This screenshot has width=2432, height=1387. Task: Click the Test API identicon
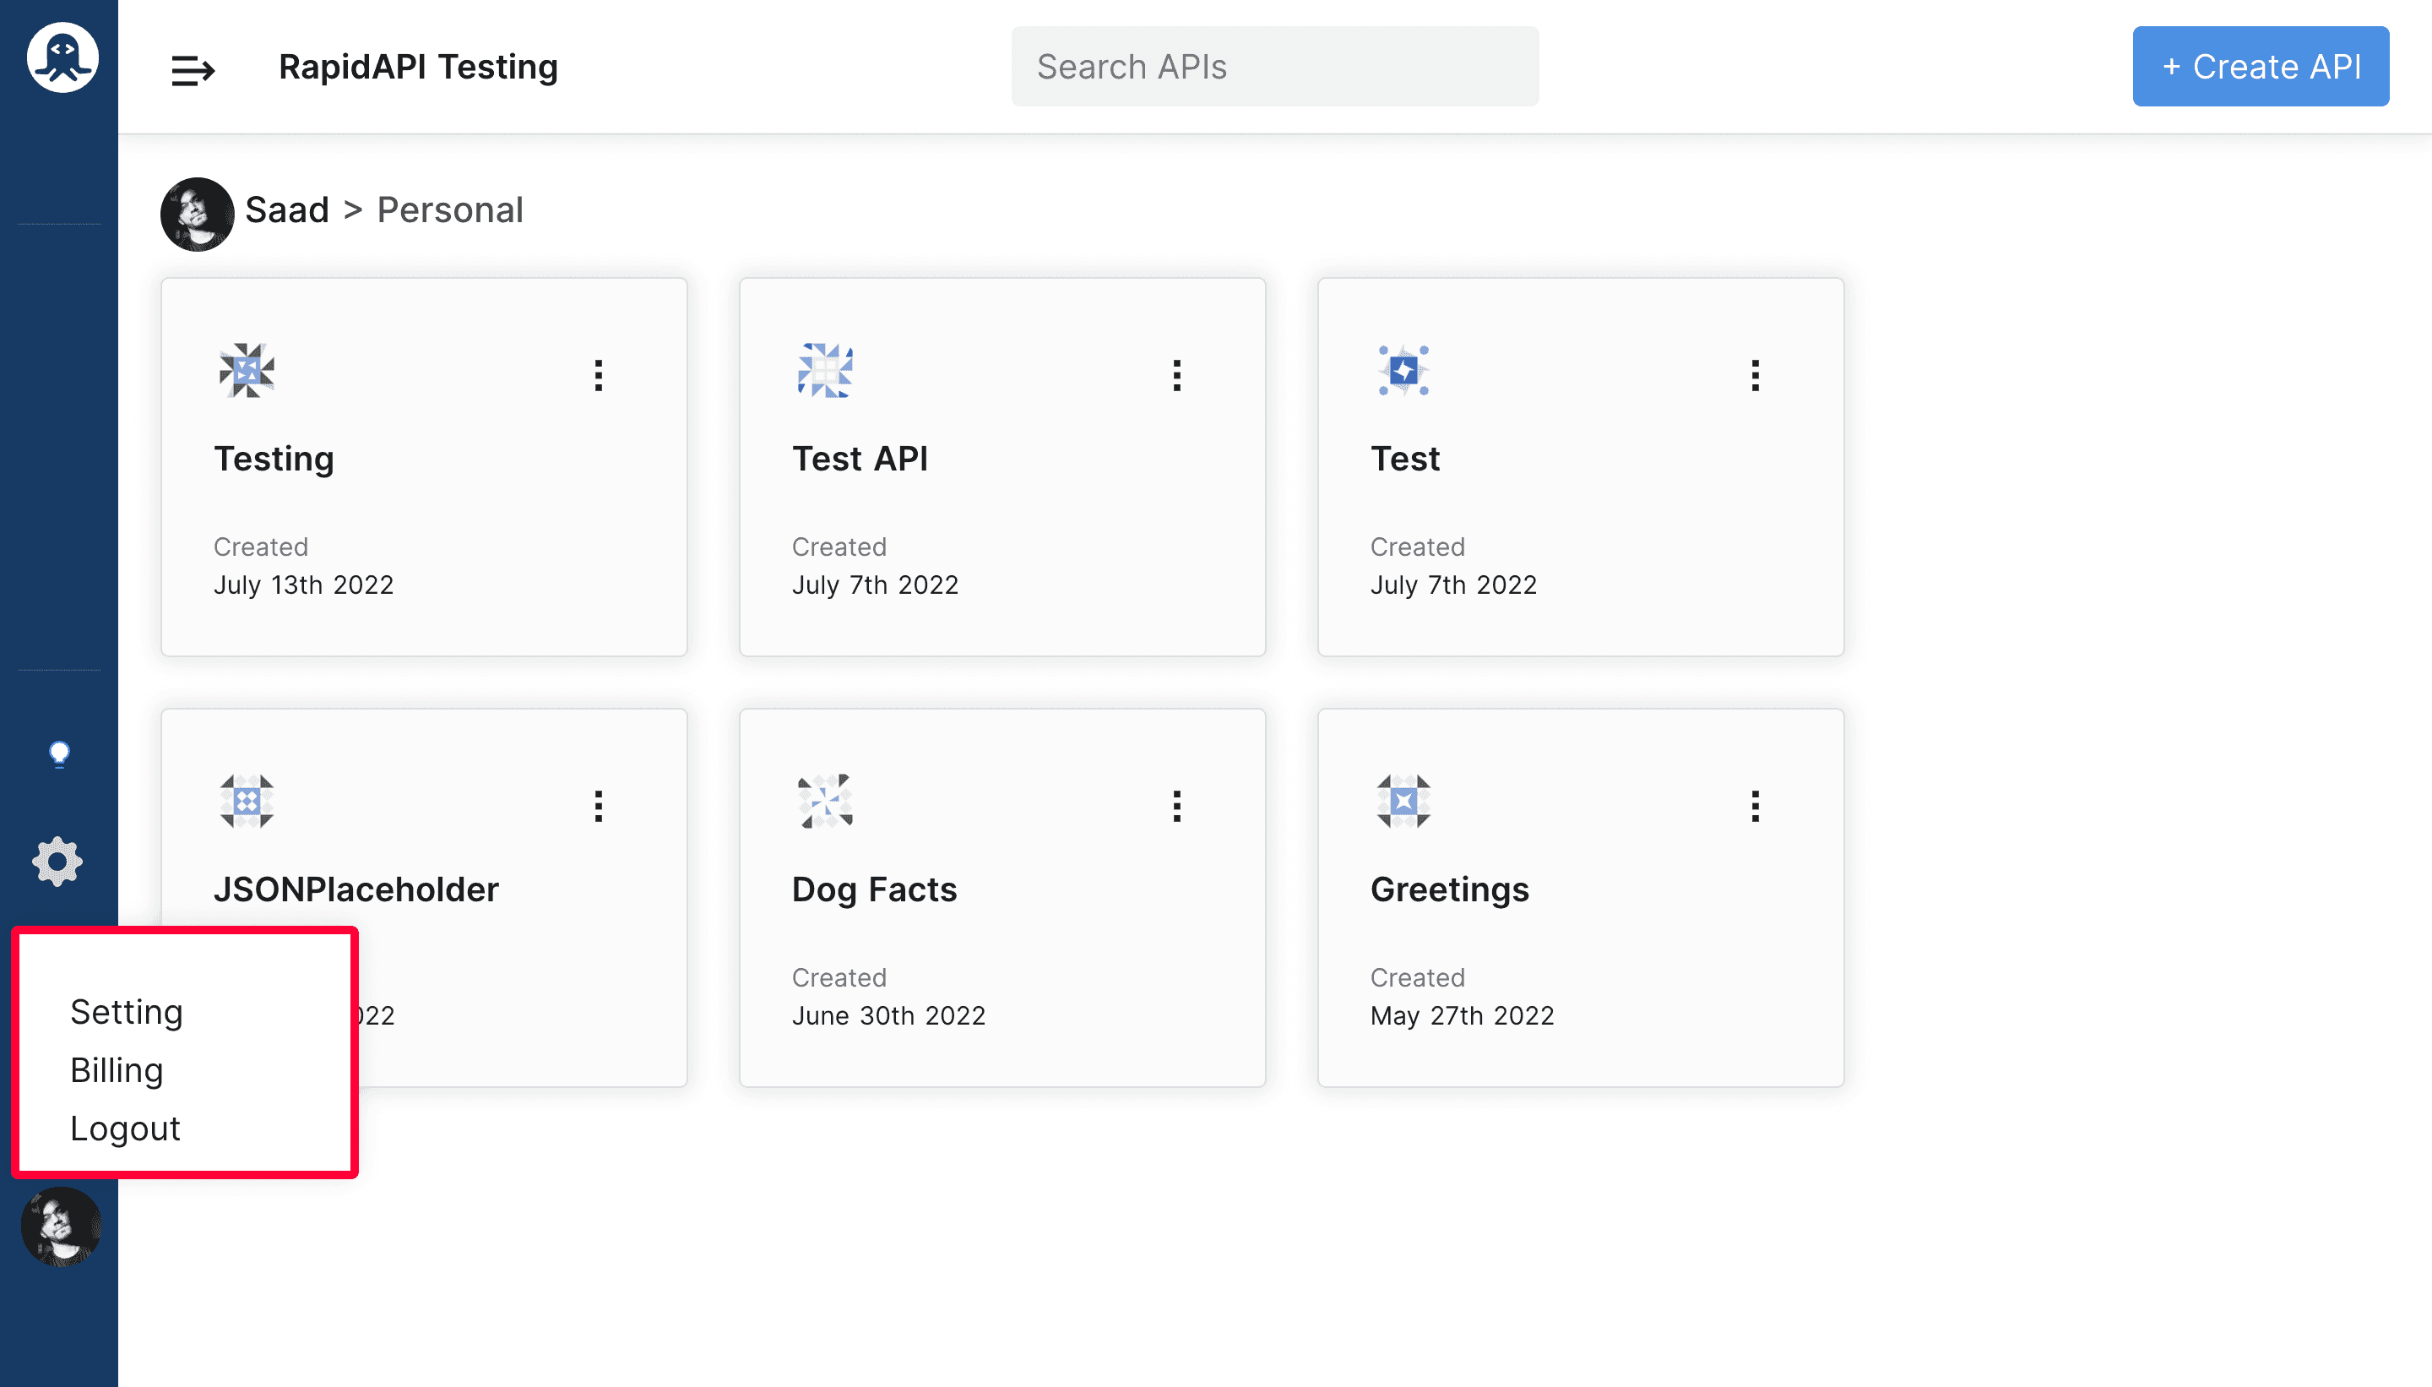coord(825,371)
